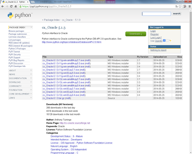Screen dimensions: 192x154
Task: Expand the ABOUT sidebar section
Action: 20,70
